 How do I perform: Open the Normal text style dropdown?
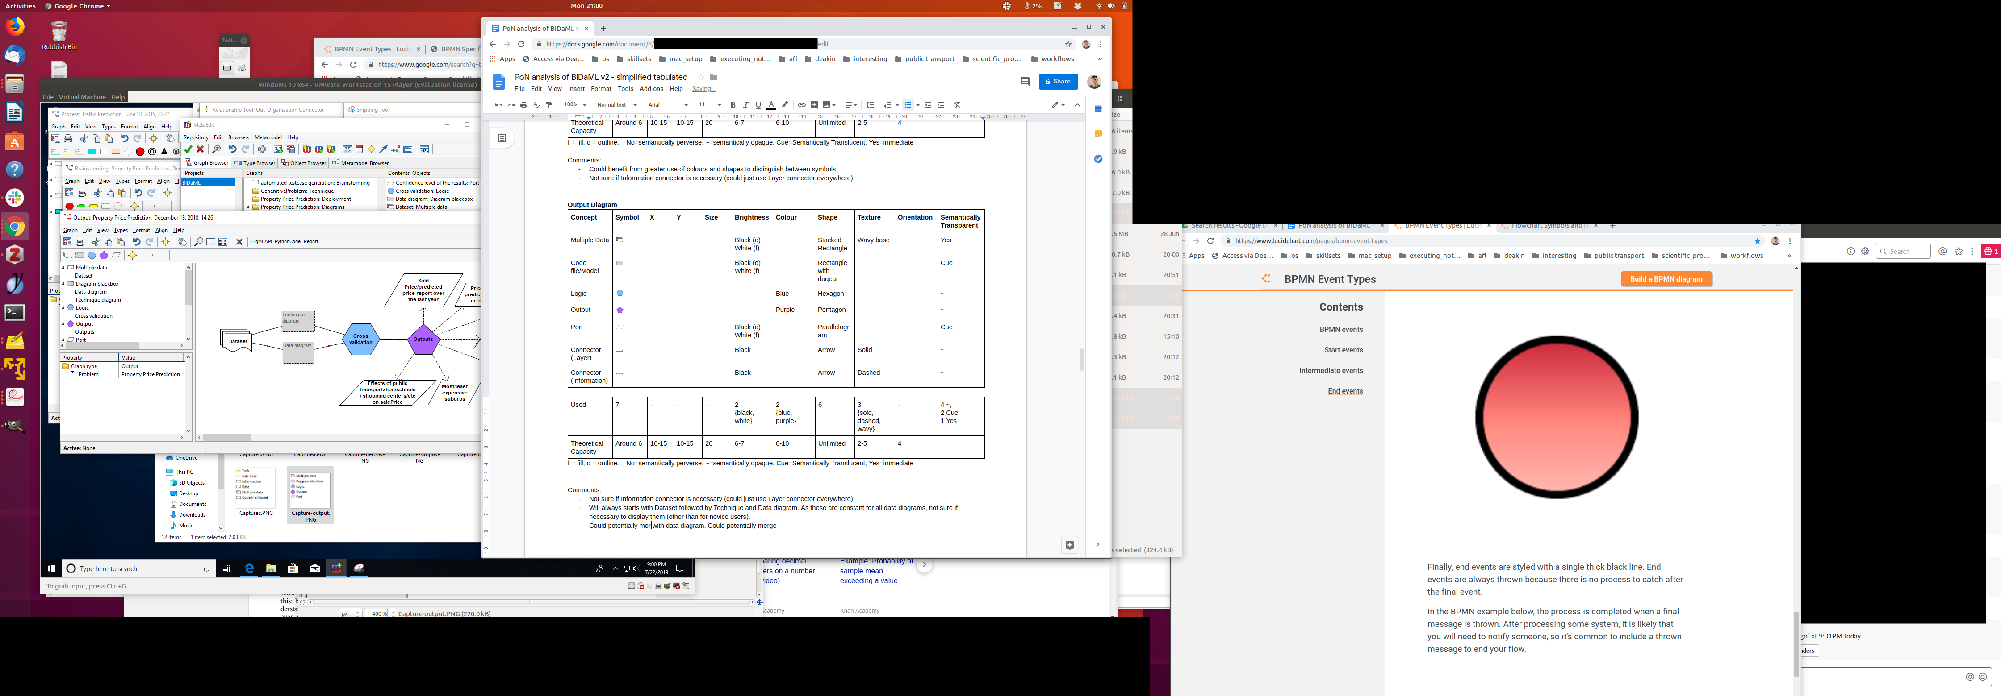[x=616, y=105]
